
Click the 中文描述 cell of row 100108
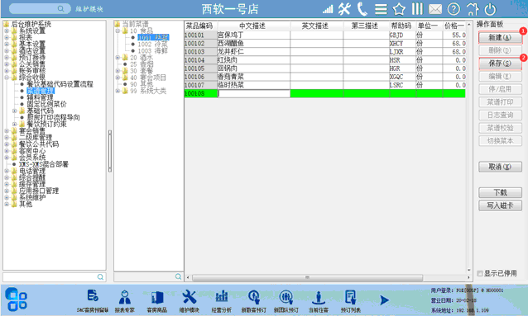(254, 93)
